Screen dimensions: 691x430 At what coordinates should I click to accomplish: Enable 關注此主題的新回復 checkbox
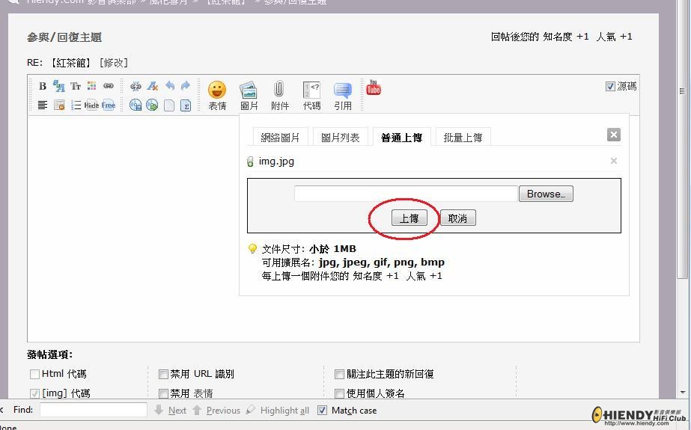(339, 374)
